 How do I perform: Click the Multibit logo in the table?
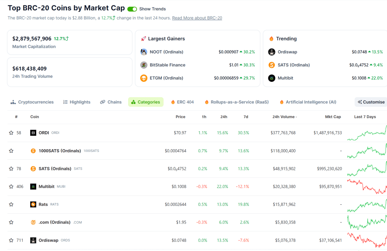pos(33,187)
